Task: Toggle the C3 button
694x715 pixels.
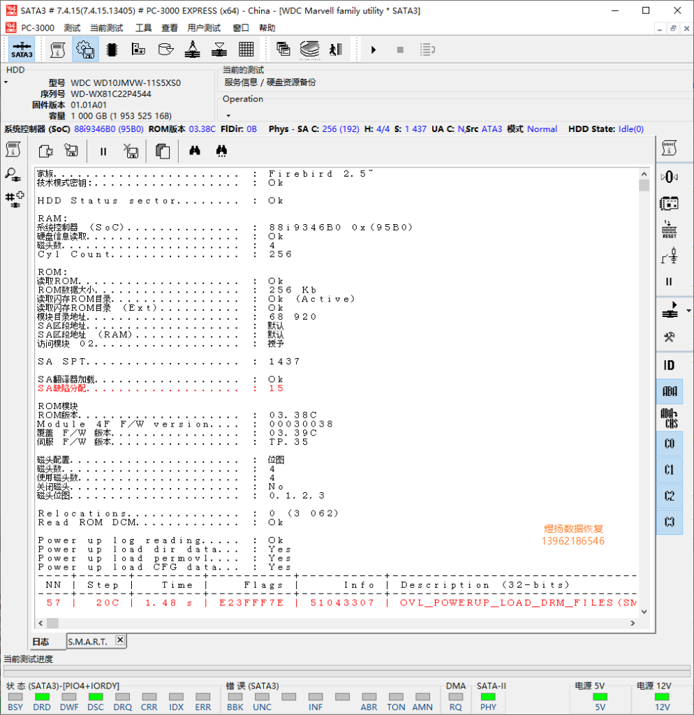Action: pyautogui.click(x=670, y=522)
